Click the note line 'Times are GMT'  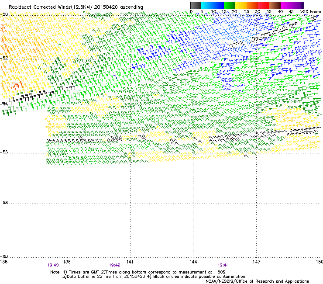tap(84, 272)
